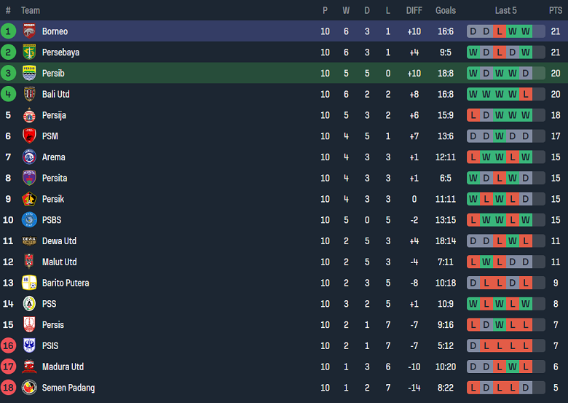Click the Persebaya team logo
This screenshot has width=568, height=403.
tap(29, 52)
